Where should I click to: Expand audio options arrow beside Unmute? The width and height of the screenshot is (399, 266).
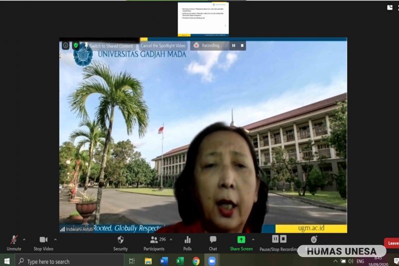click(x=24, y=240)
